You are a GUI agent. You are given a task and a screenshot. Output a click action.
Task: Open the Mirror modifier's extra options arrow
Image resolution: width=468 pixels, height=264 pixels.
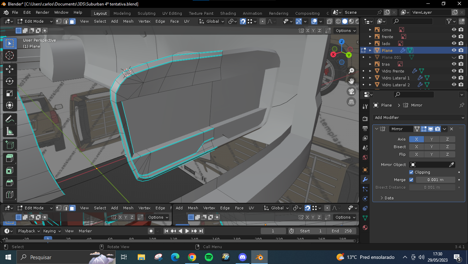point(445,129)
